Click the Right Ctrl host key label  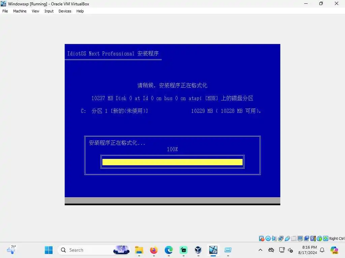[x=337, y=239]
